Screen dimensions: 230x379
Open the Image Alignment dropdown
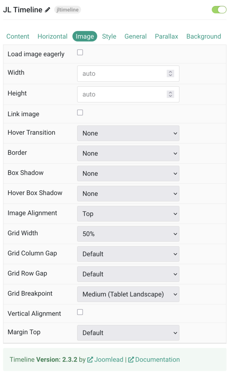coord(128,214)
